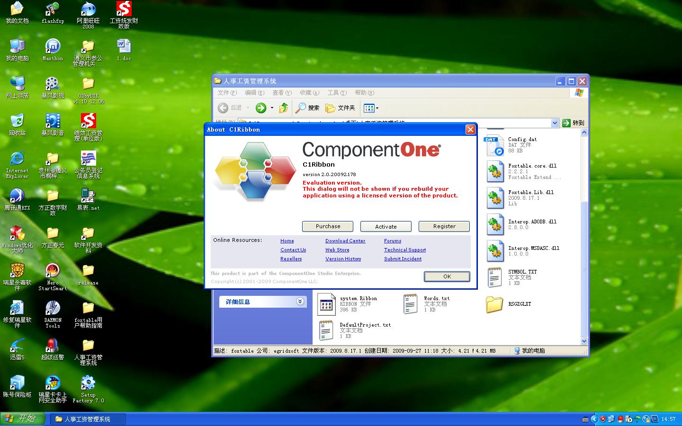Click the 转到 Go button
This screenshot has height=426, width=682.
(x=574, y=123)
